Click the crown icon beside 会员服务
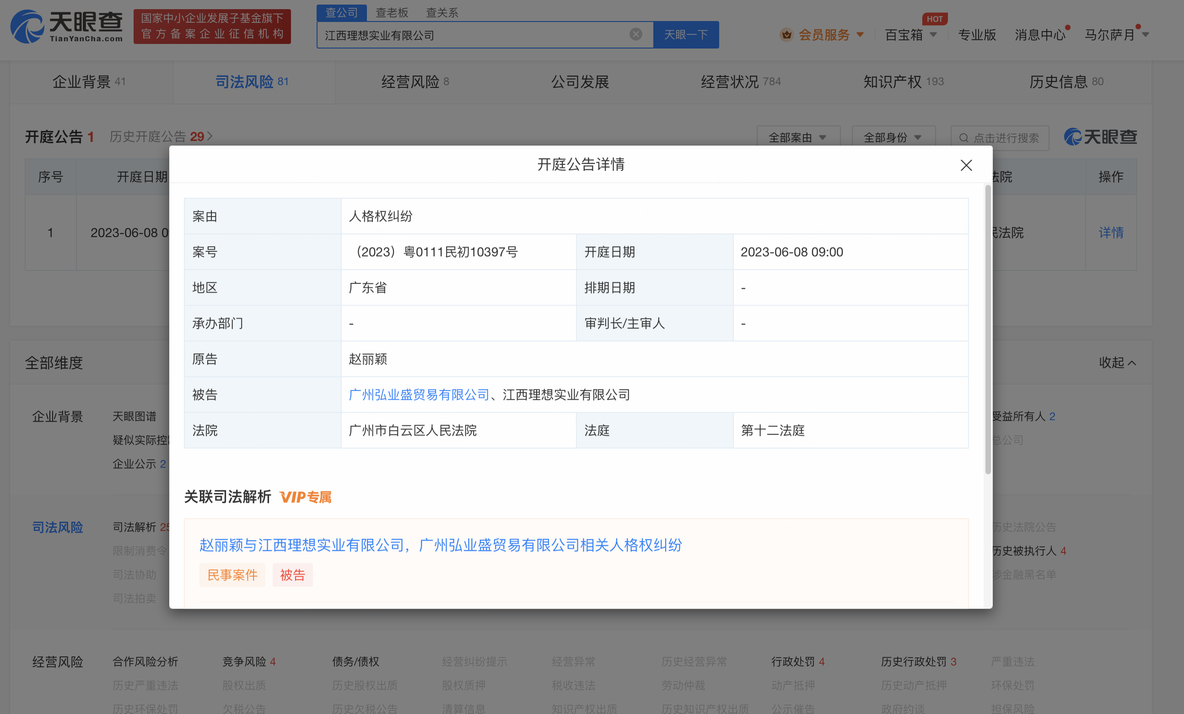 tap(786, 35)
